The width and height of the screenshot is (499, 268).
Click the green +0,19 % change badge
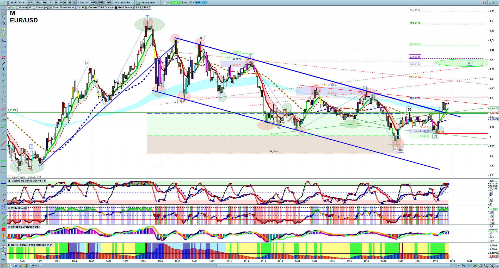click(175, 3)
